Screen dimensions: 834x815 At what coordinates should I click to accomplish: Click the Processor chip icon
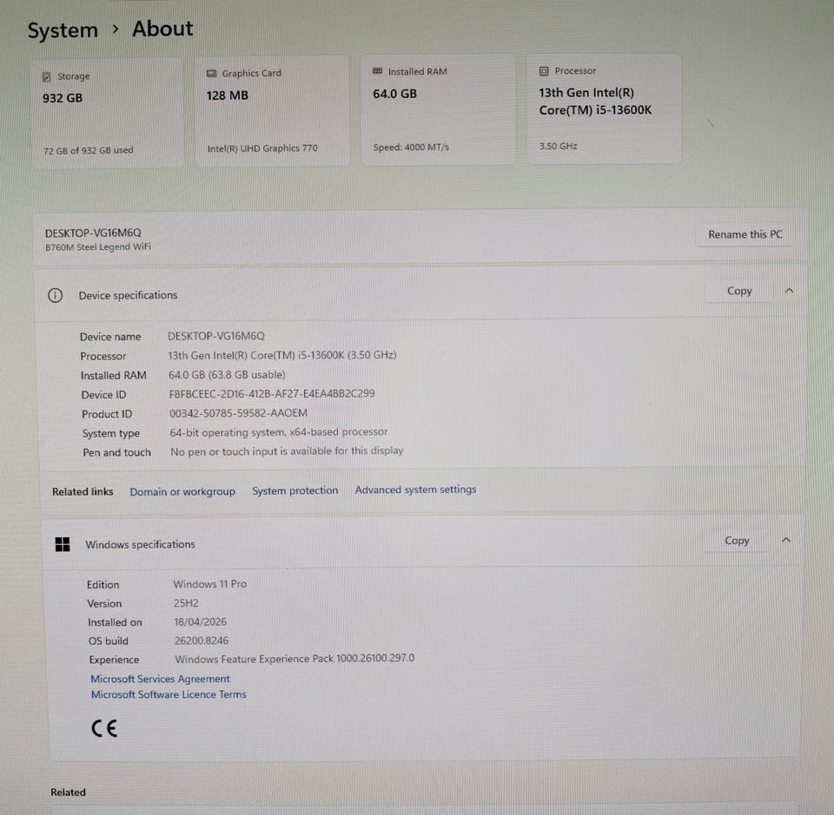coord(544,70)
